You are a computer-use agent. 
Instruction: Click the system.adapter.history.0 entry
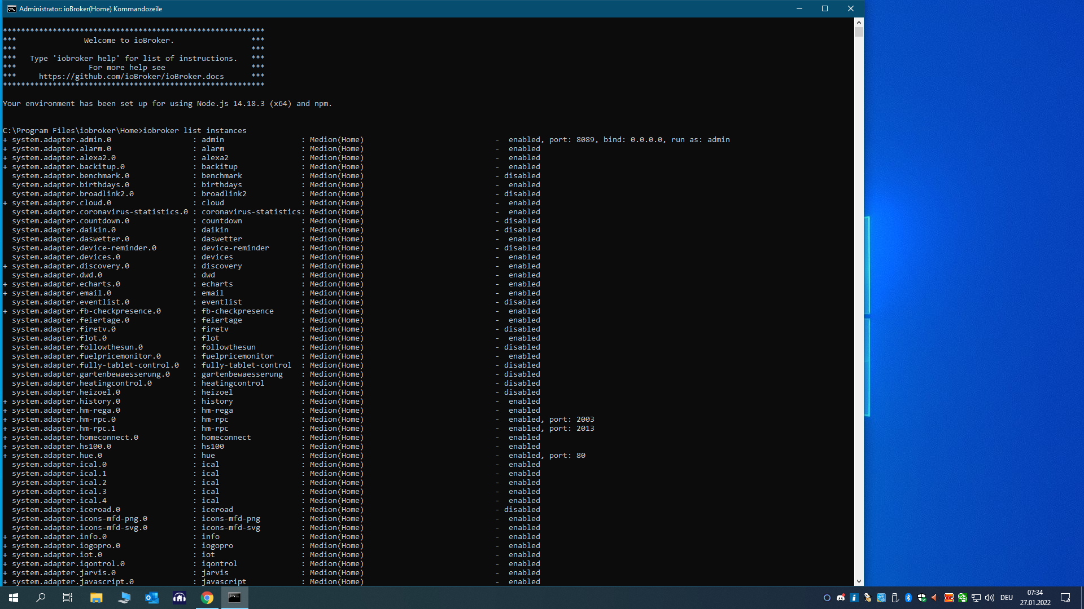coord(66,401)
